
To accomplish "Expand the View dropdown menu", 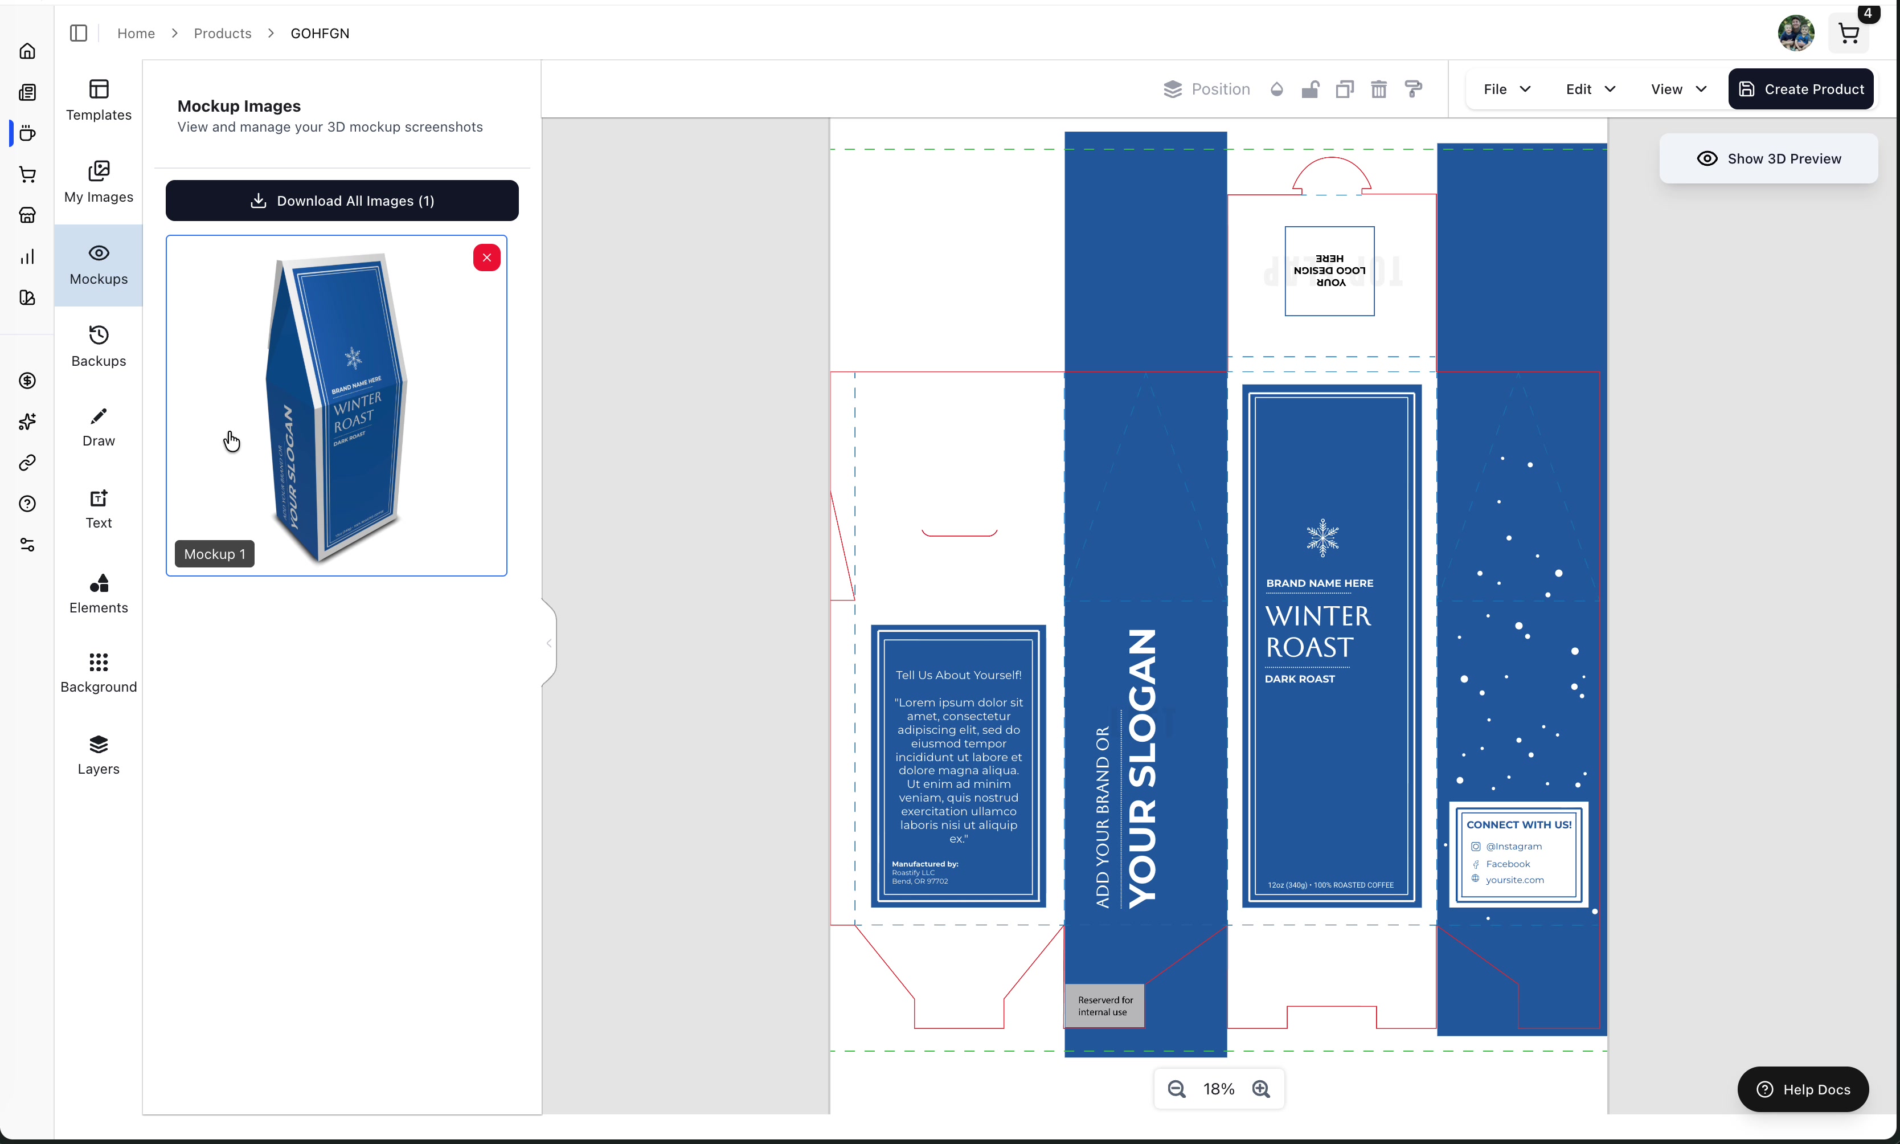I will [1678, 89].
